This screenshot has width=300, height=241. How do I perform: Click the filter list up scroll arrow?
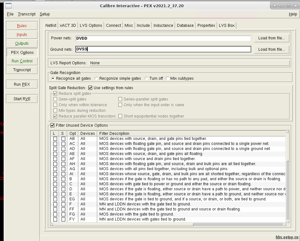click(x=288, y=131)
